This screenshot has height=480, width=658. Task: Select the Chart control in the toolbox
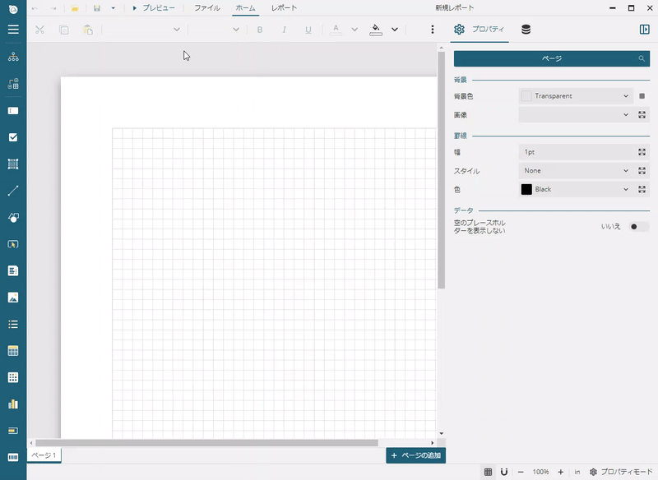[x=13, y=404]
